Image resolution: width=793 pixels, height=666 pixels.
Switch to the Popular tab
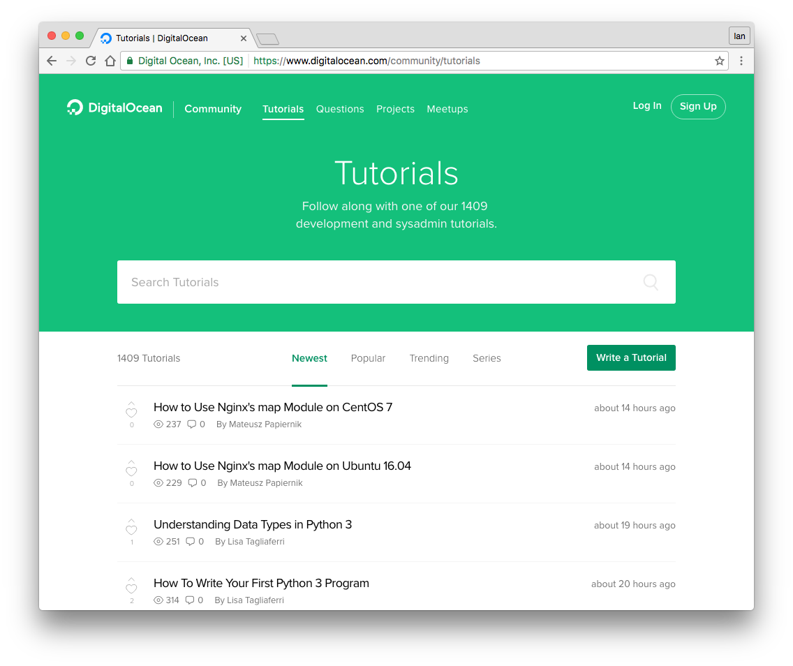pos(368,358)
